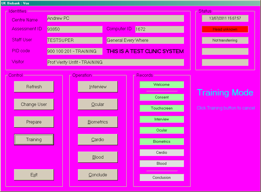Click the Refresh button
This screenshot has width=261, height=192.
[34, 87]
